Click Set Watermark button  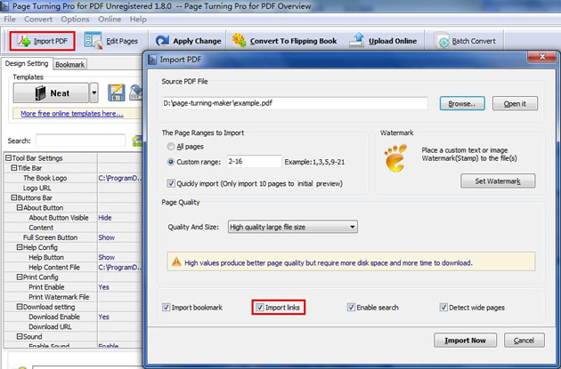point(498,181)
